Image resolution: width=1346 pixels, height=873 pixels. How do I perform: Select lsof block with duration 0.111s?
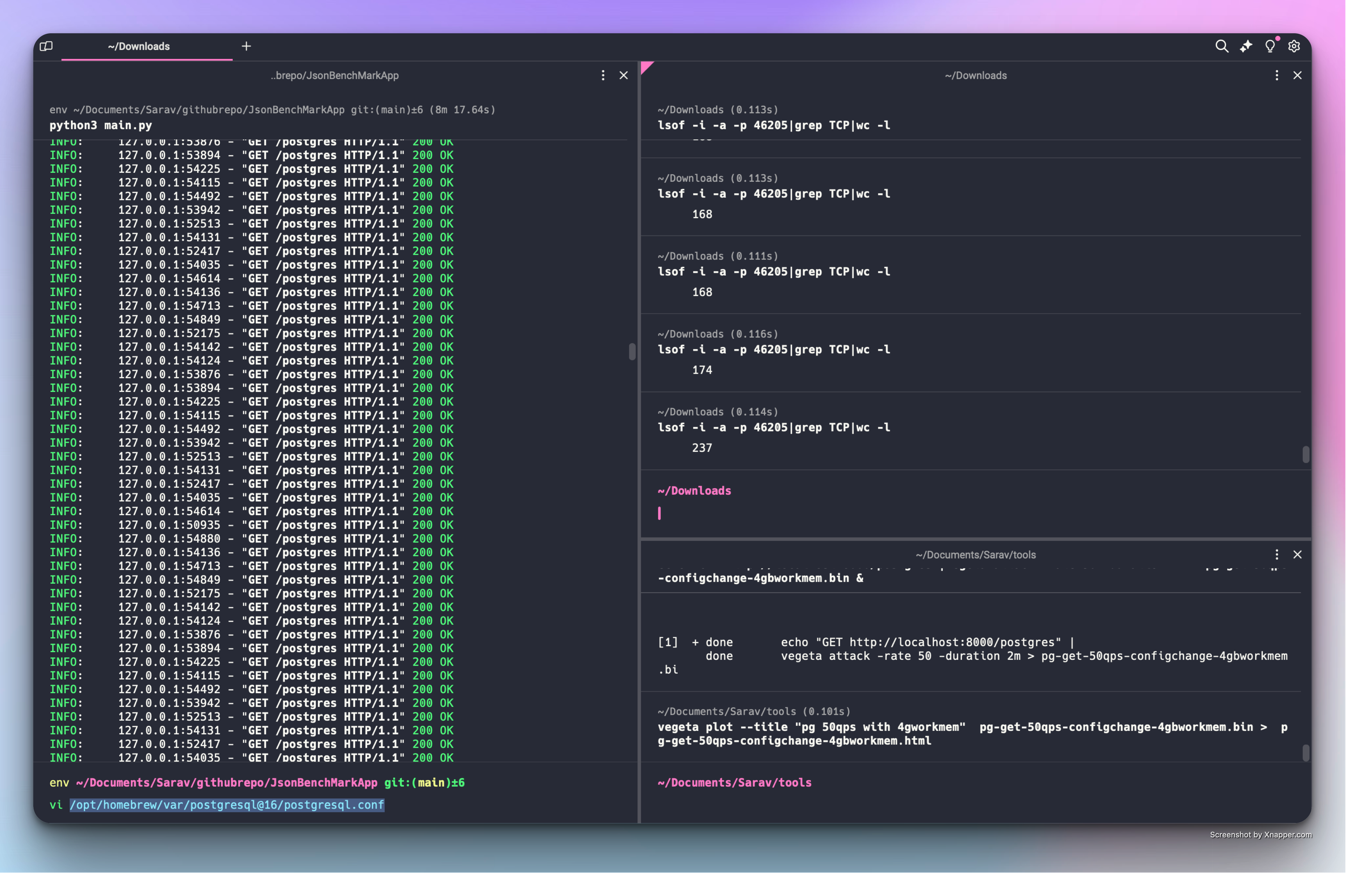[x=971, y=275]
